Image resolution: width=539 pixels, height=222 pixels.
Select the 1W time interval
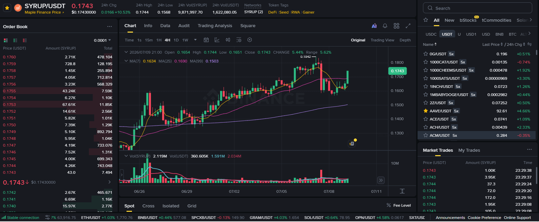(x=185, y=40)
